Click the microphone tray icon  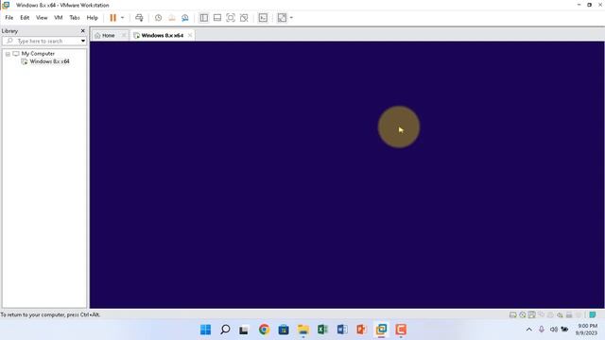542,330
